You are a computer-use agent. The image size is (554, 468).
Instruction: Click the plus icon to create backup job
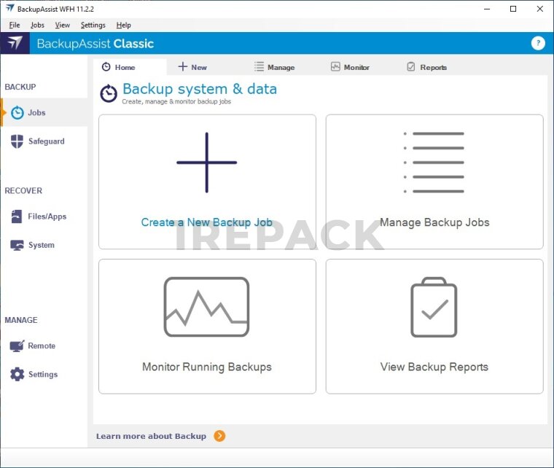[x=207, y=163]
